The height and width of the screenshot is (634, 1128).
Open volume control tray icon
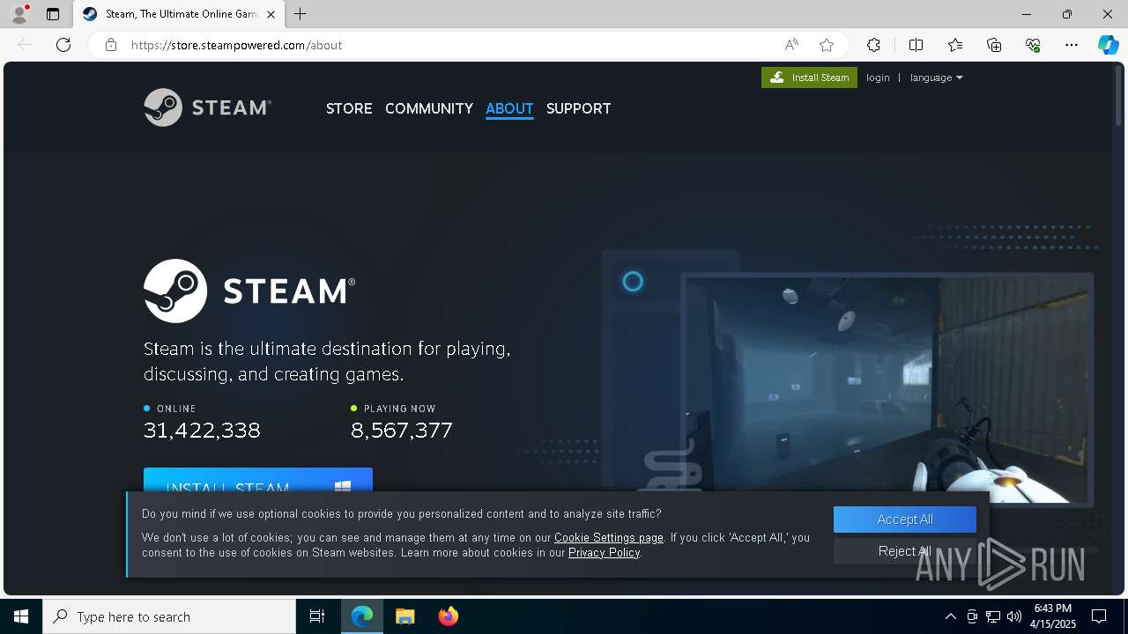point(1014,616)
